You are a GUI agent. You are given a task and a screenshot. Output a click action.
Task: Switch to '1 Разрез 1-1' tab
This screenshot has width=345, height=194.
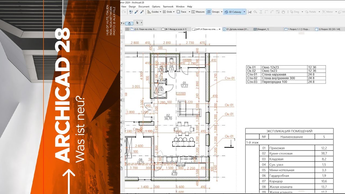coord(299,29)
